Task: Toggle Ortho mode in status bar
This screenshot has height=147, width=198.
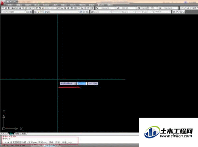Action: (38, 145)
